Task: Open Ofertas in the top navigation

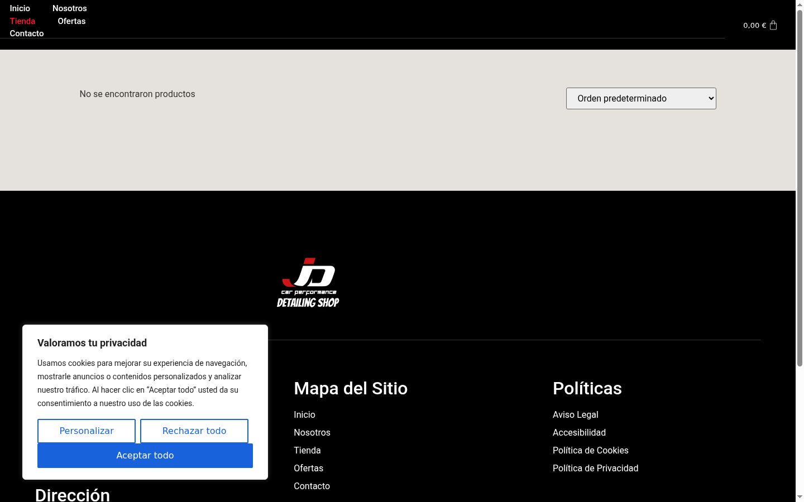Action: [x=71, y=21]
